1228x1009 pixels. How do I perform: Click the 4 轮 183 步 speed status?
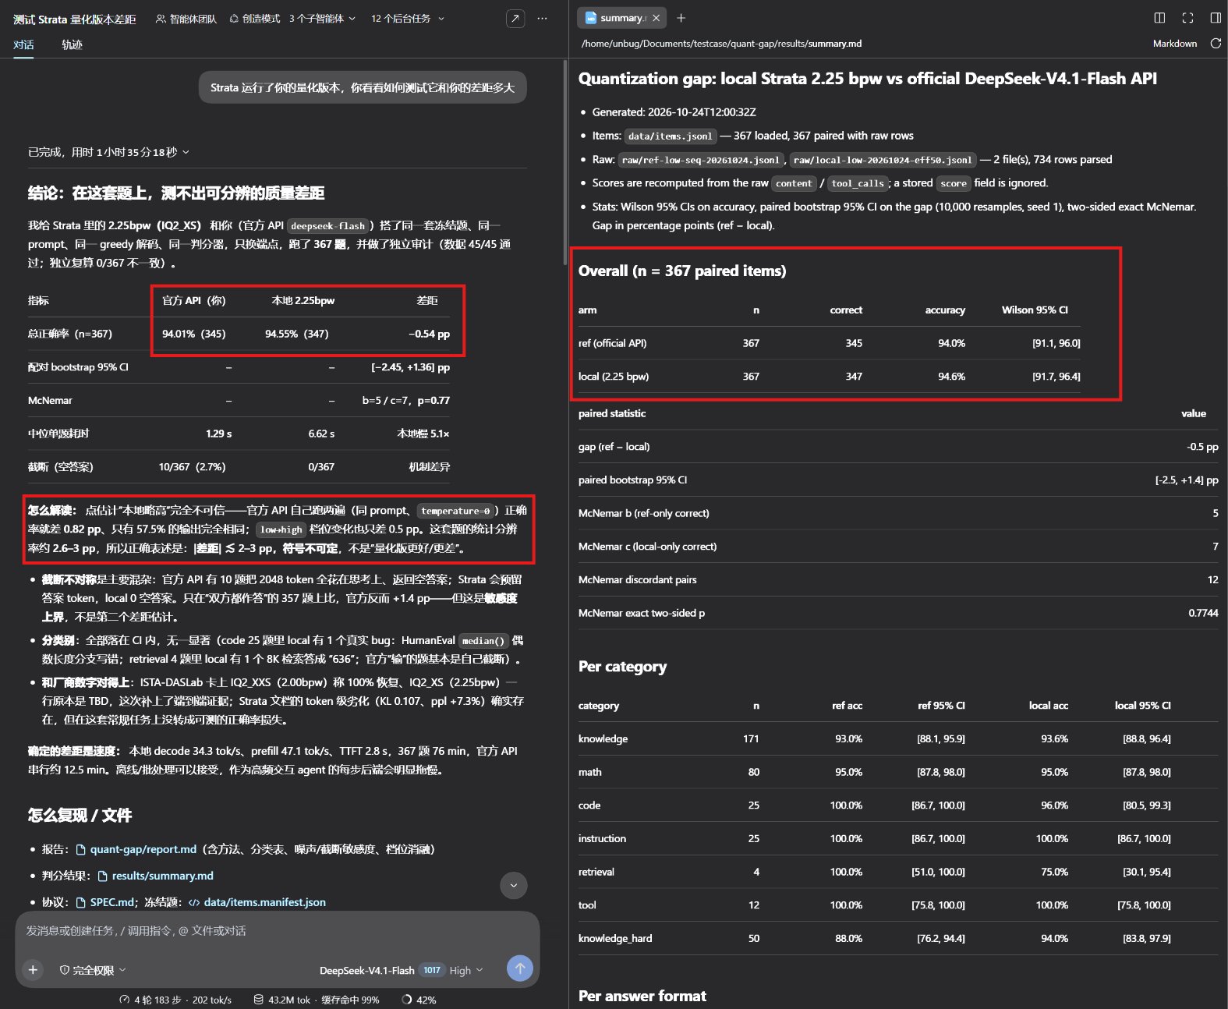coord(175,1000)
